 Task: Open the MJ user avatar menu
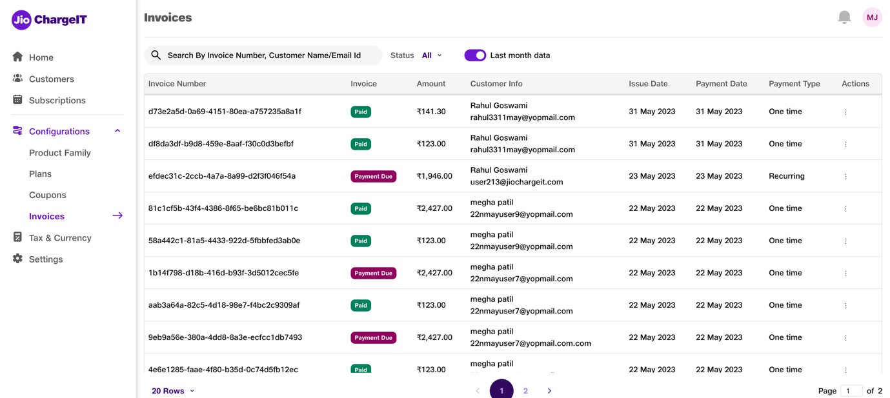(x=872, y=17)
